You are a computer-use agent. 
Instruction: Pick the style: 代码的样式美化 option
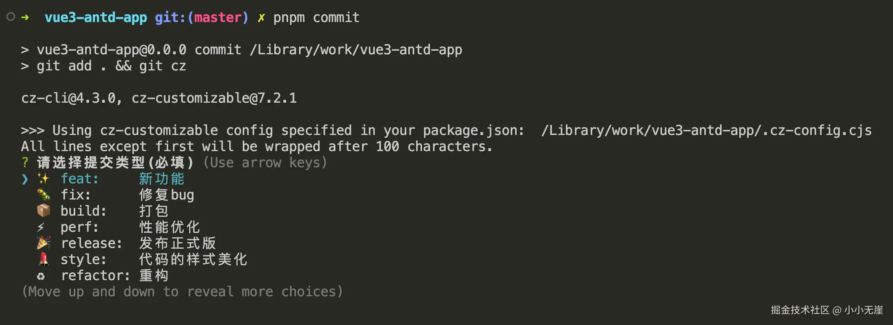(x=154, y=259)
